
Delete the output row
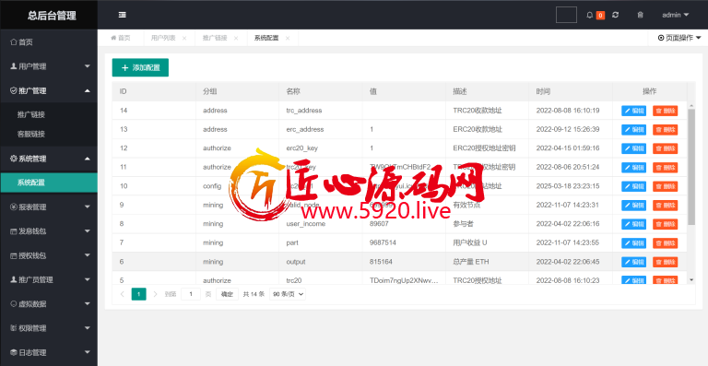665,262
